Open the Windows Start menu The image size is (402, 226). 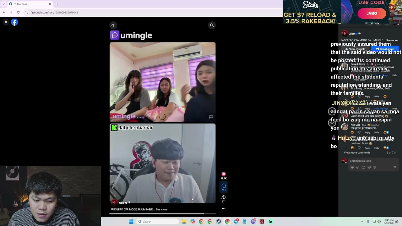tap(131, 222)
